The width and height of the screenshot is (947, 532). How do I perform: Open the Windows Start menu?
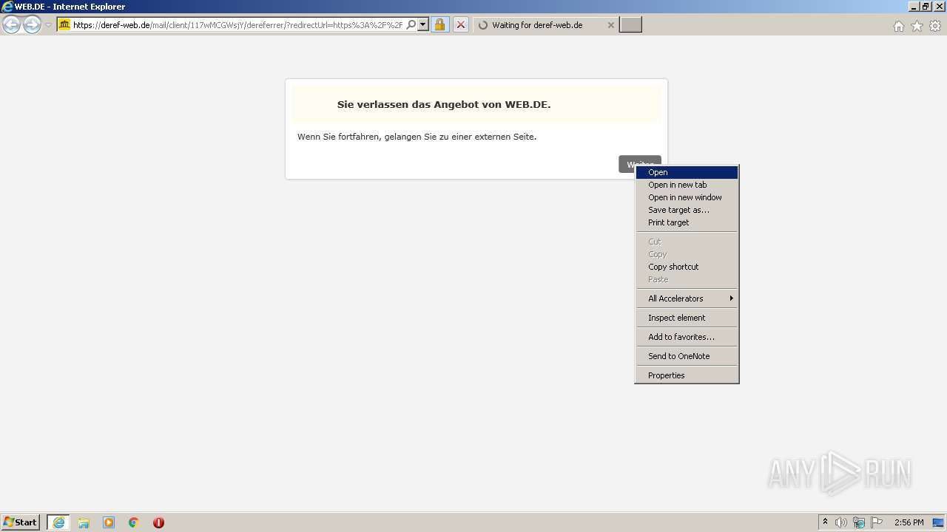pyautogui.click(x=21, y=522)
